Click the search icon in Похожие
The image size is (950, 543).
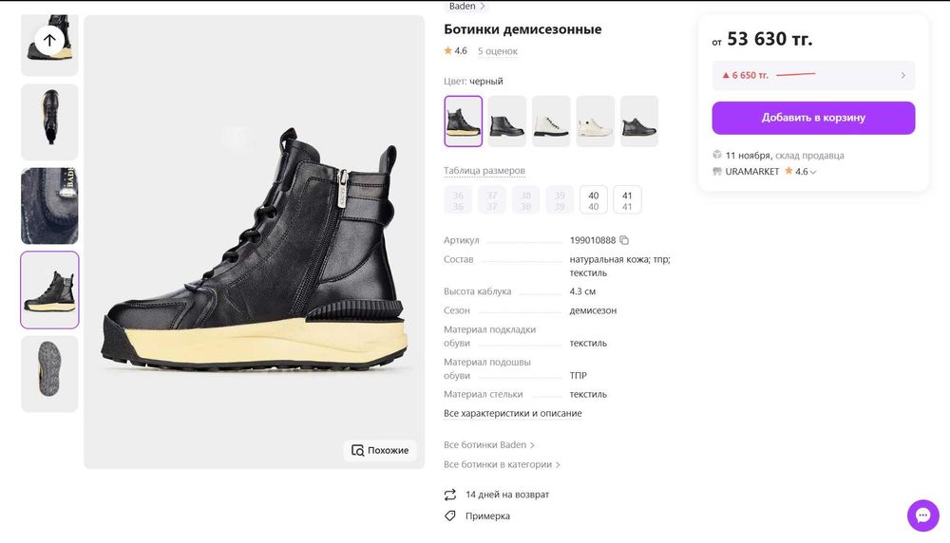(x=357, y=450)
